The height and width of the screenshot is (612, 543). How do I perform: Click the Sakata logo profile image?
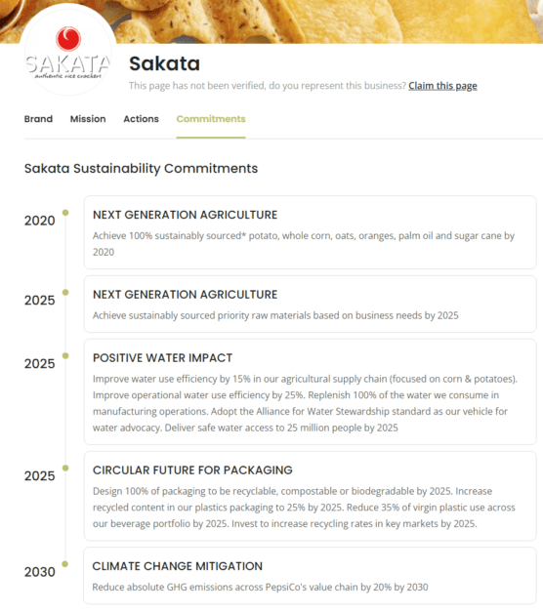68,51
